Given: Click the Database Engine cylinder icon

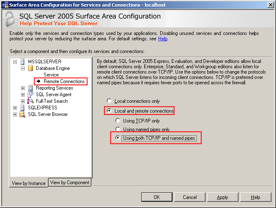Looking at the screenshot, I should pyautogui.click(x=30, y=68).
